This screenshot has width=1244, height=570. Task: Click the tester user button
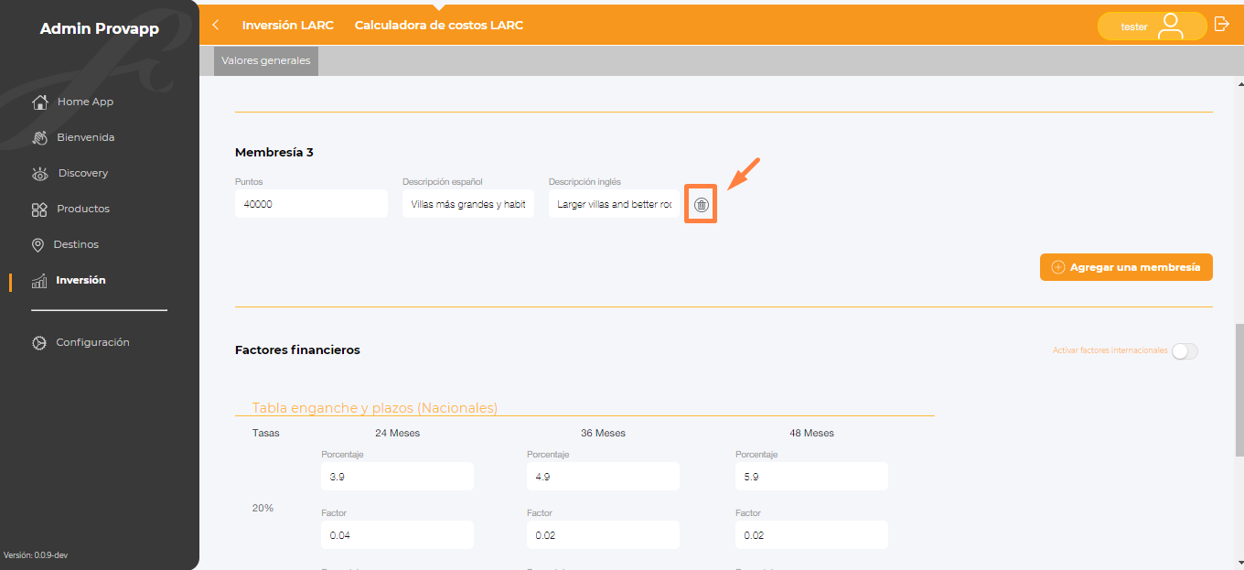(x=1153, y=27)
